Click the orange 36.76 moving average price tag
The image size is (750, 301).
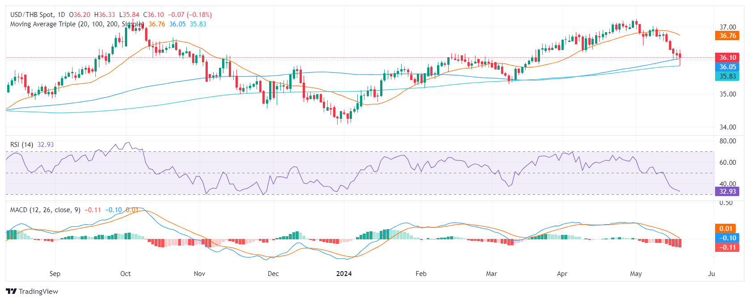tap(728, 36)
